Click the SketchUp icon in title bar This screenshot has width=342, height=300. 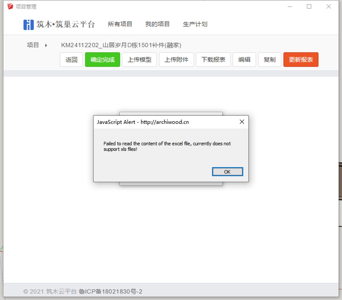click(x=10, y=6)
